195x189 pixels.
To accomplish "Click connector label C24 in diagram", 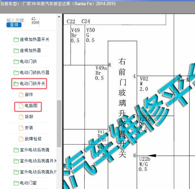I will [86, 21].
